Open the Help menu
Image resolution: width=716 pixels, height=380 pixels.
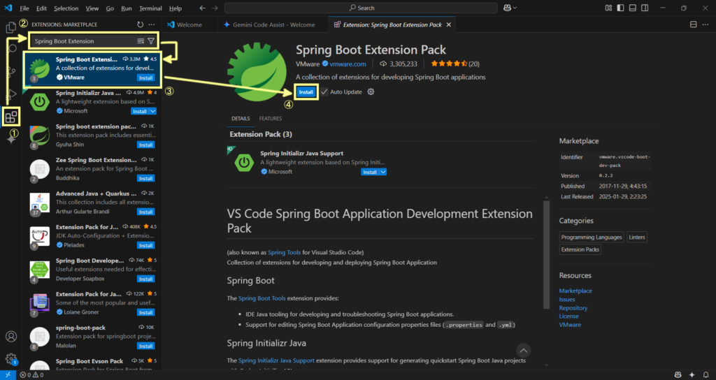(x=176, y=8)
